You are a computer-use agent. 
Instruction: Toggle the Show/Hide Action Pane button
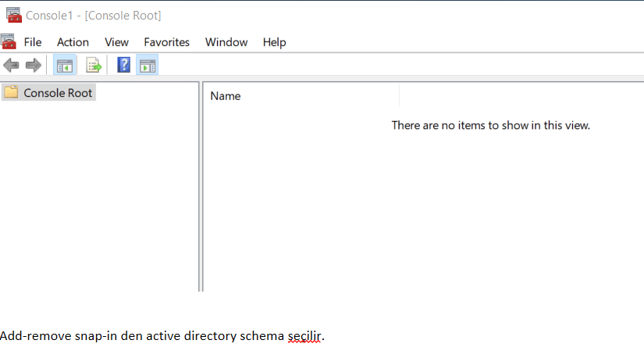coord(147,66)
